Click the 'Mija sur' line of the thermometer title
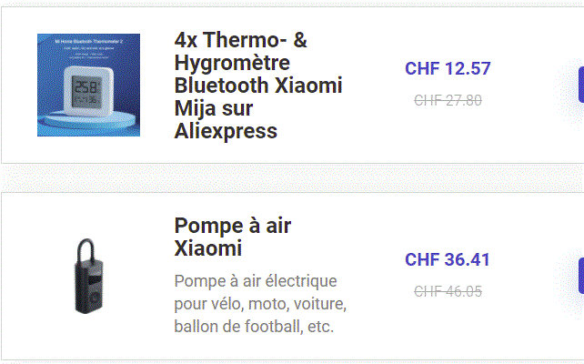 [214, 108]
